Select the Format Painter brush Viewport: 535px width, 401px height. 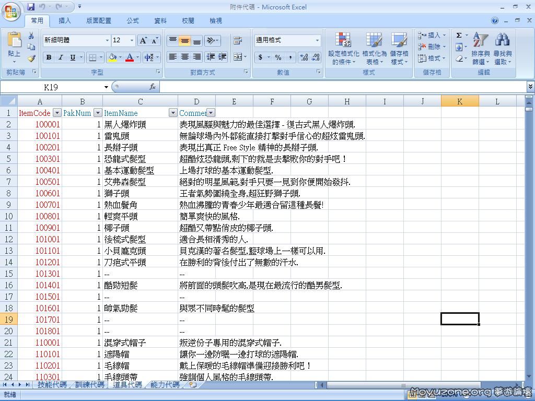31,58
